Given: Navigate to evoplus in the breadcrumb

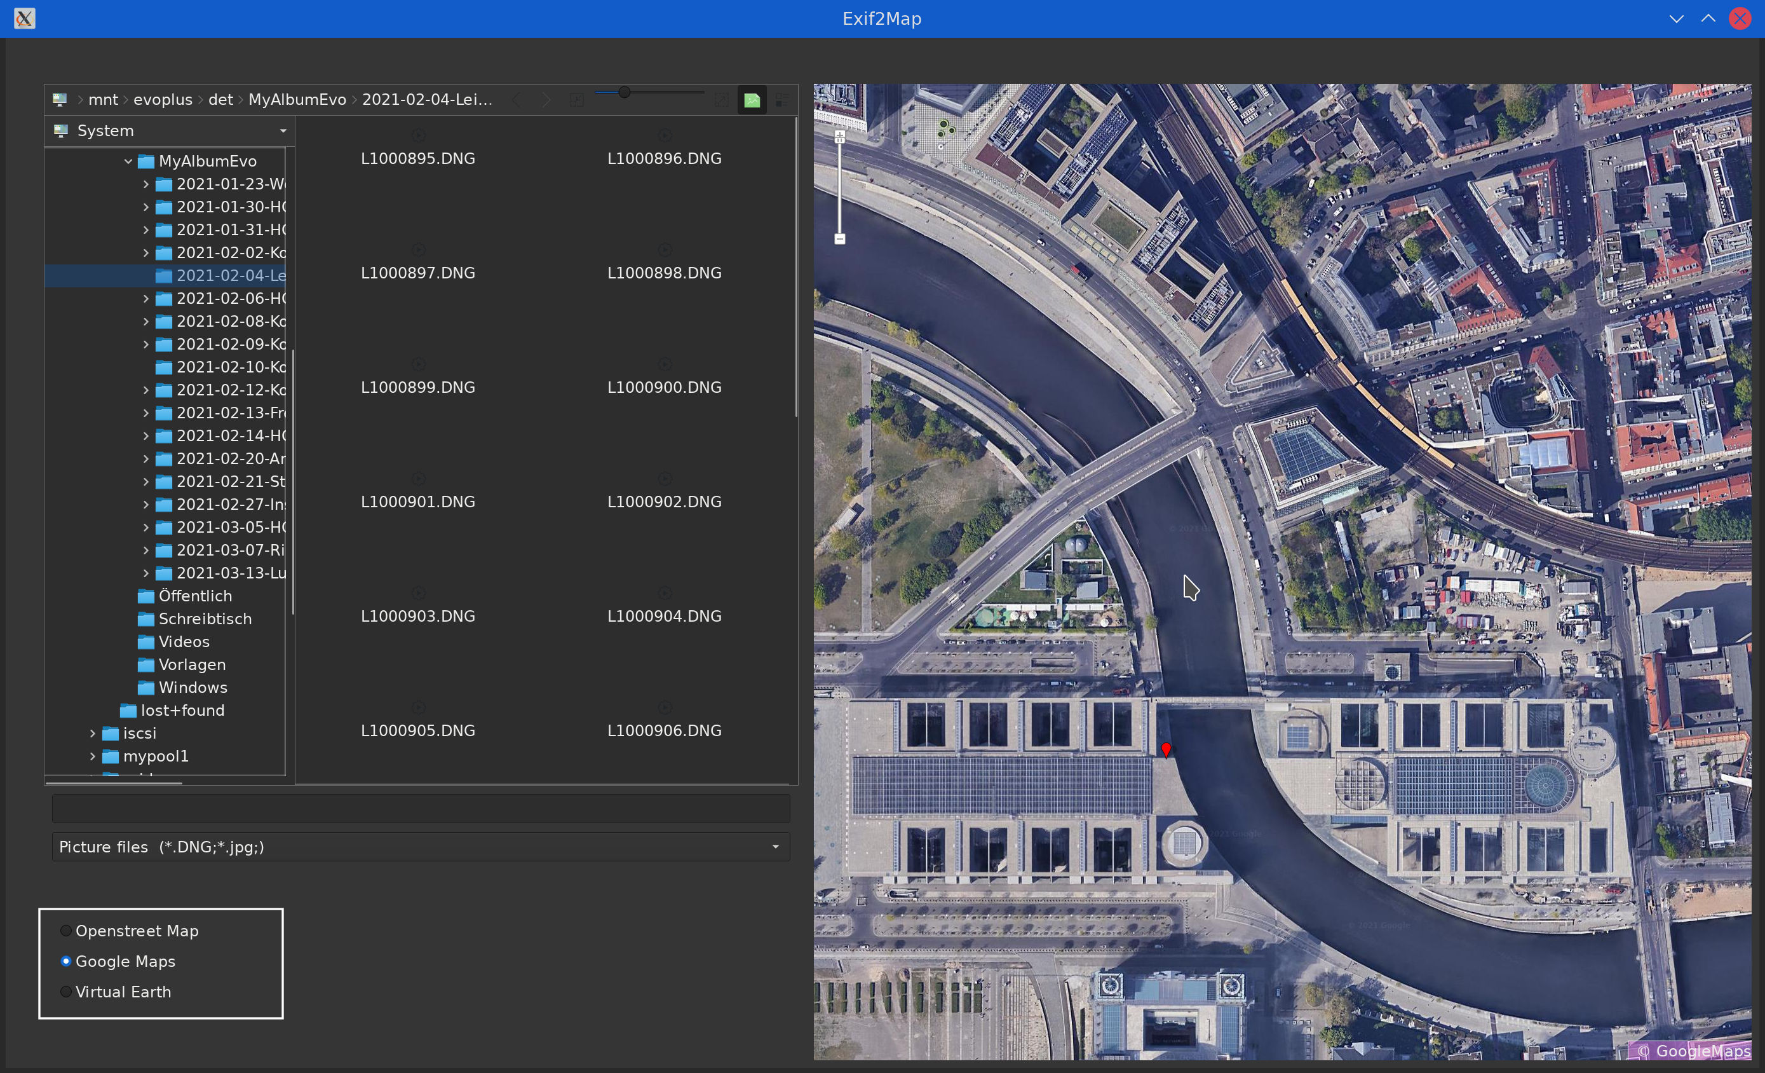Looking at the screenshot, I should tap(163, 100).
